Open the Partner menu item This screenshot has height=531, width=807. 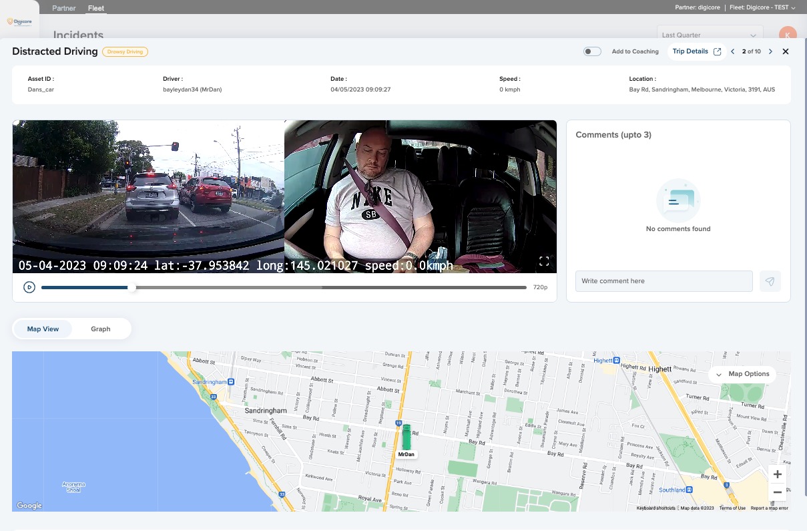[64, 9]
